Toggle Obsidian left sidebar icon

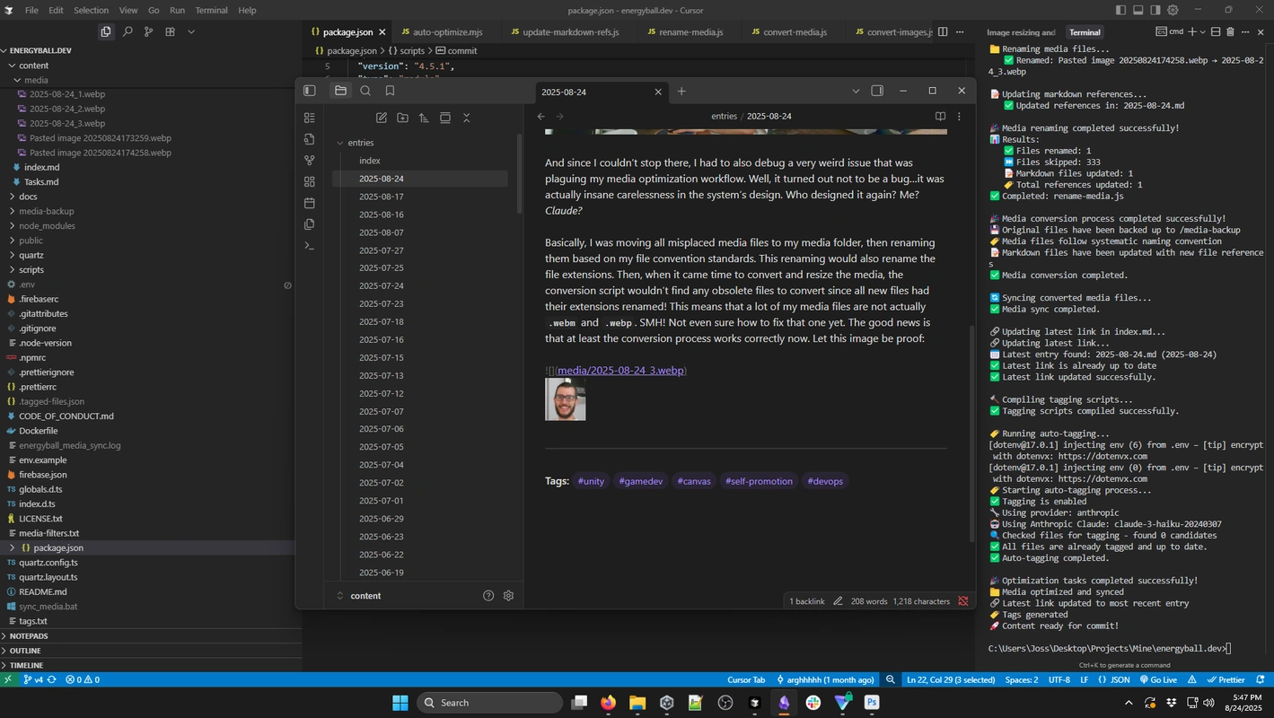310,91
